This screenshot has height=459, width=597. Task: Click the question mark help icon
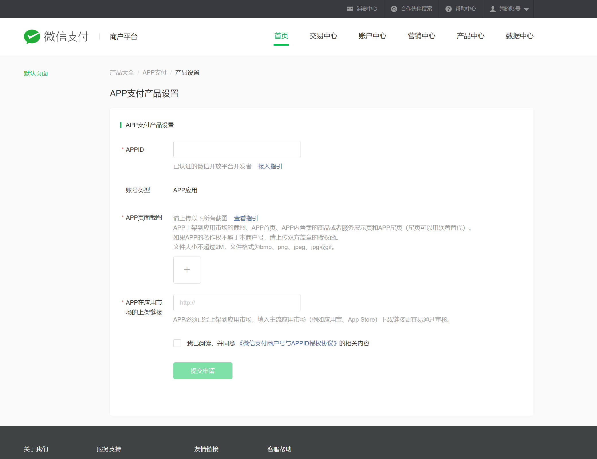(x=448, y=9)
